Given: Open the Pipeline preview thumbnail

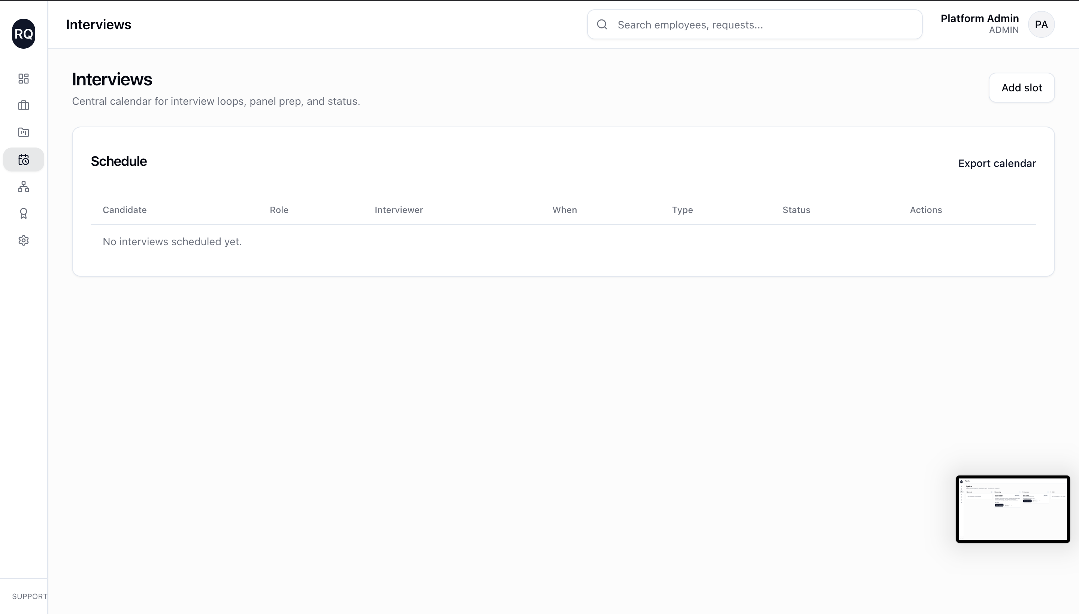Looking at the screenshot, I should click(x=1013, y=509).
